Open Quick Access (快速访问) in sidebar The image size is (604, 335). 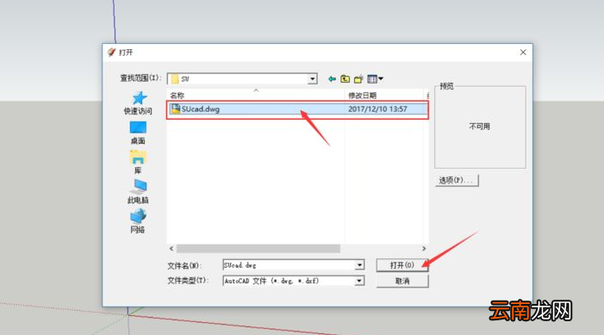pyautogui.click(x=138, y=102)
